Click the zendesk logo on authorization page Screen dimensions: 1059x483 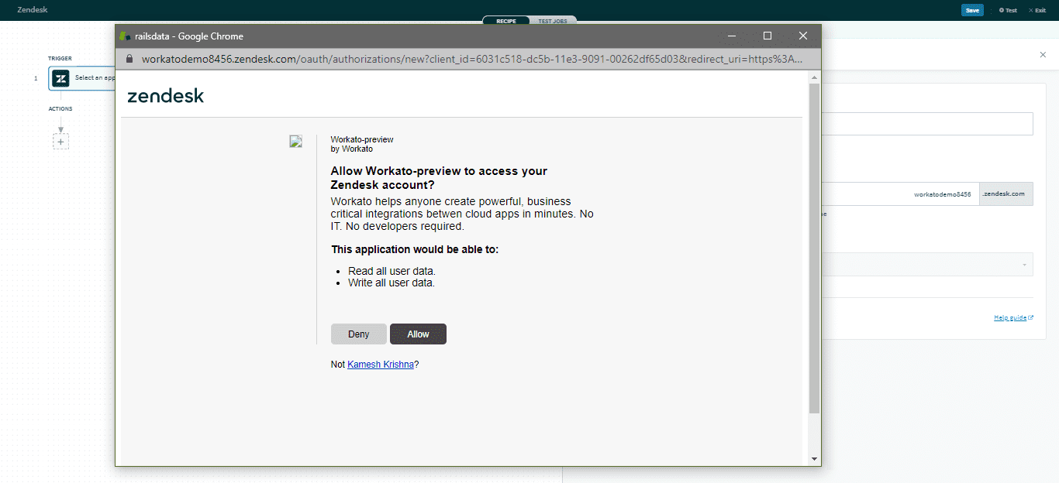pos(165,96)
